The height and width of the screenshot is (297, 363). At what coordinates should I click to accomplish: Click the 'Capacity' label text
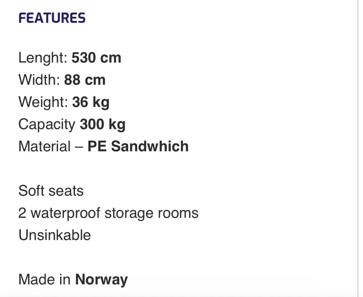tap(47, 124)
